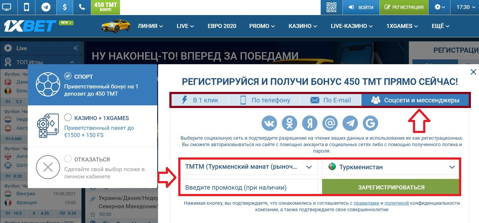This screenshot has width=479, height=223.
Task: Click the NEW badge next to logo
Action: (x=66, y=23)
